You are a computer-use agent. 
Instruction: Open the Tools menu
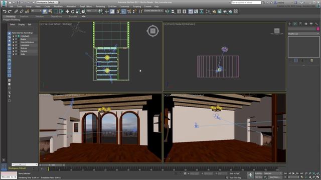20,6
